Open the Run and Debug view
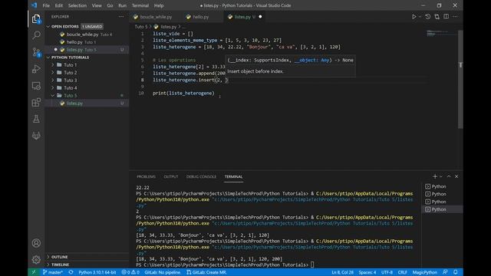Viewport: 491px width, 276px height. pyautogui.click(x=36, y=69)
